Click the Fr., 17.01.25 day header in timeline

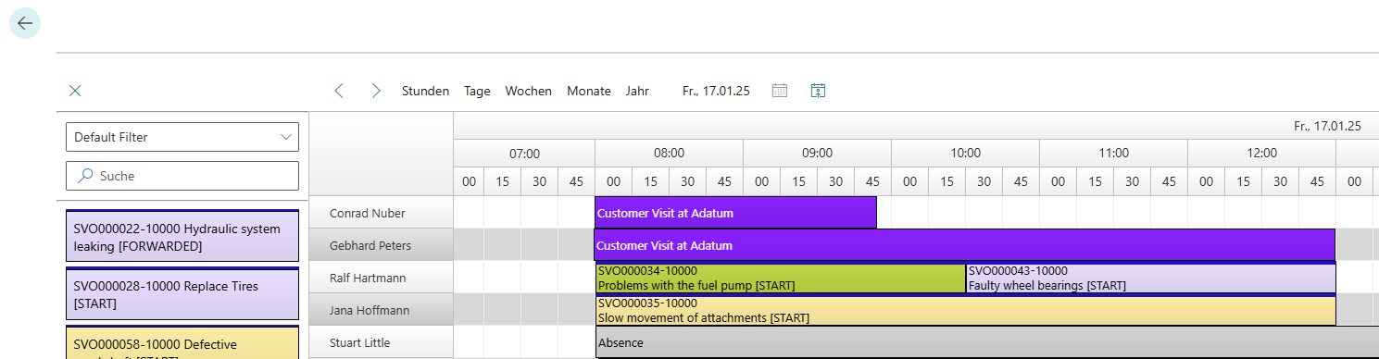(1327, 126)
